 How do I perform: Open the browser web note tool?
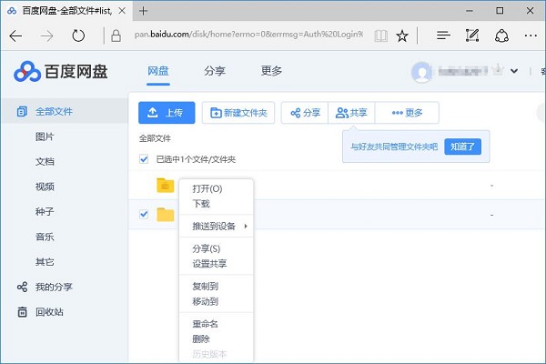(x=471, y=36)
